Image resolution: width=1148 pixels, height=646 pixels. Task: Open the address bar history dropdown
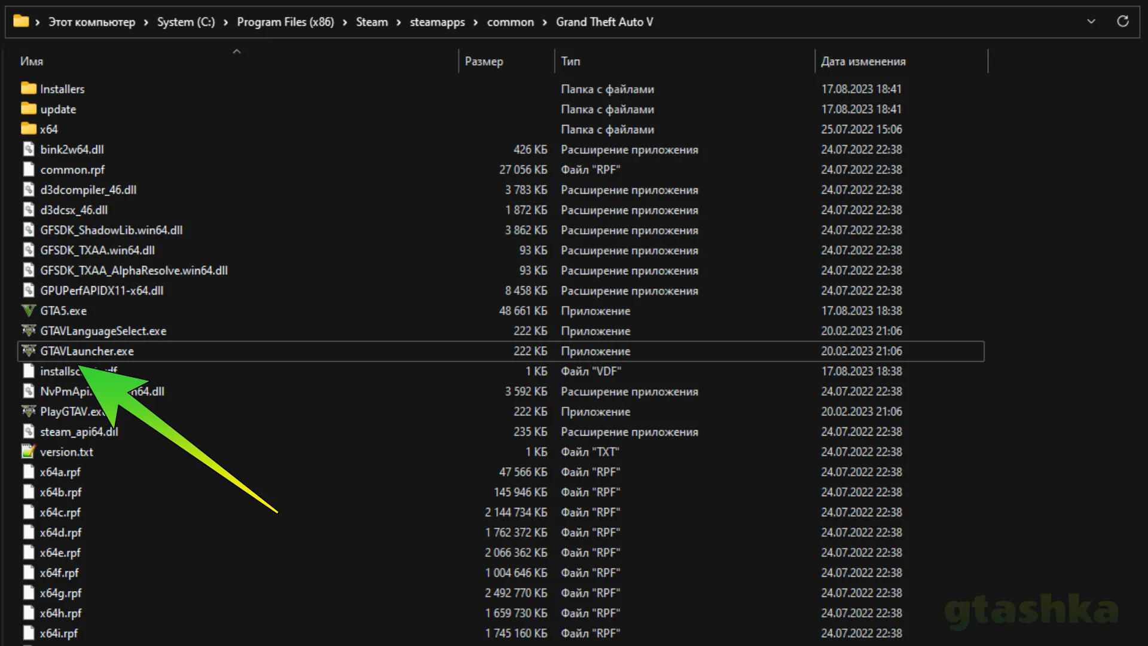coord(1091,22)
